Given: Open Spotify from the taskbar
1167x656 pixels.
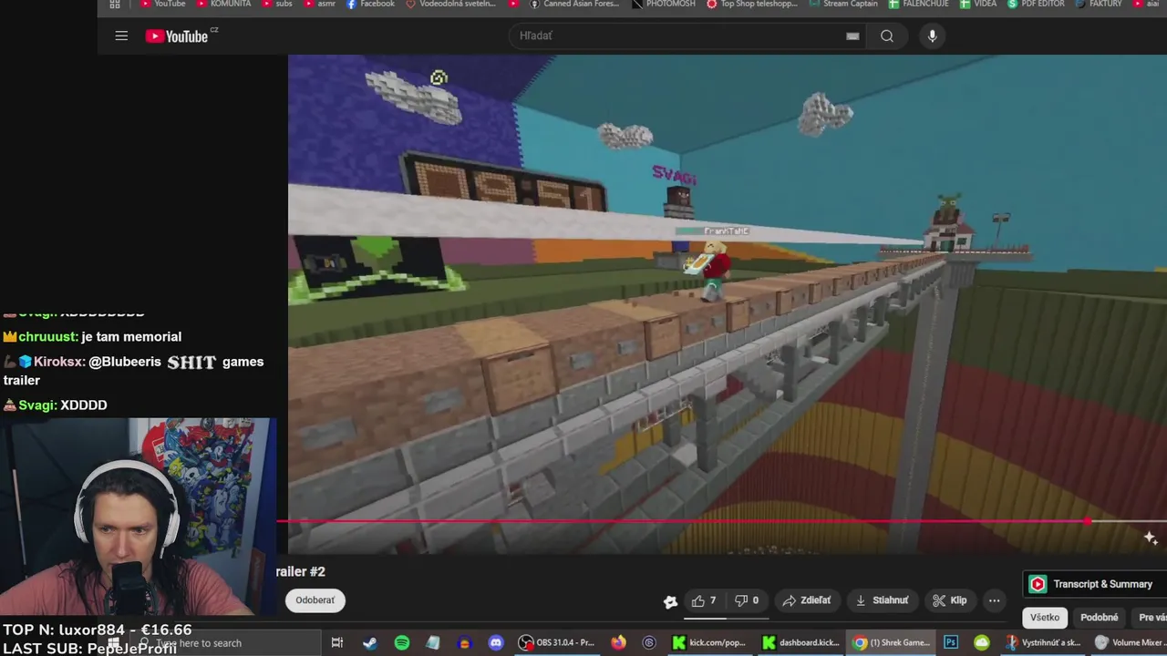Looking at the screenshot, I should click(x=402, y=642).
